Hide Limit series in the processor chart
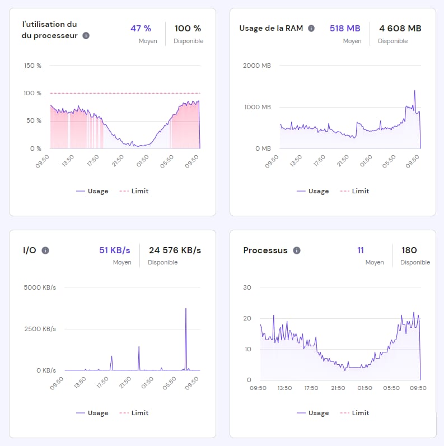The width and height of the screenshot is (444, 446). [134, 191]
